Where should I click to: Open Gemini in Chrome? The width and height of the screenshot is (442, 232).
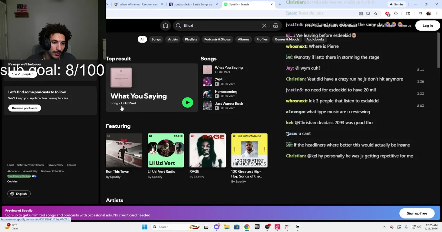click(397, 5)
